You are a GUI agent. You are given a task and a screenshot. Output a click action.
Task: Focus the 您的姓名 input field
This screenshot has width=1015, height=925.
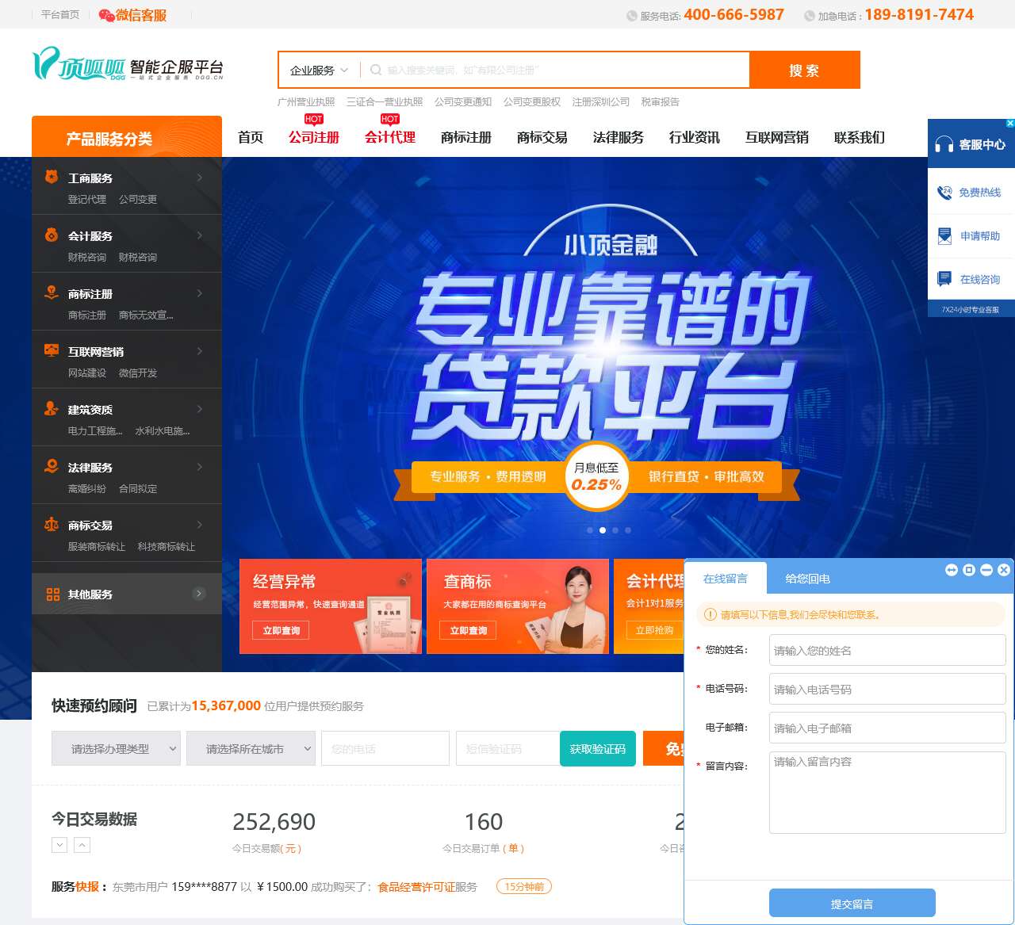[x=887, y=650]
